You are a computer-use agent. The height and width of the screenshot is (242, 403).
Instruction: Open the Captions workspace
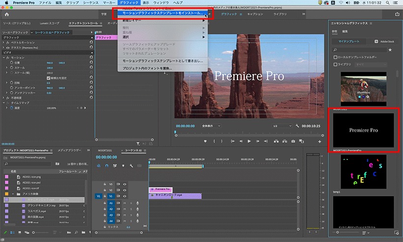click(255, 14)
